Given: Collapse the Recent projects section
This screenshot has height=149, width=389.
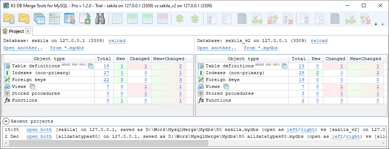Looking at the screenshot, I should [x=5, y=121].
